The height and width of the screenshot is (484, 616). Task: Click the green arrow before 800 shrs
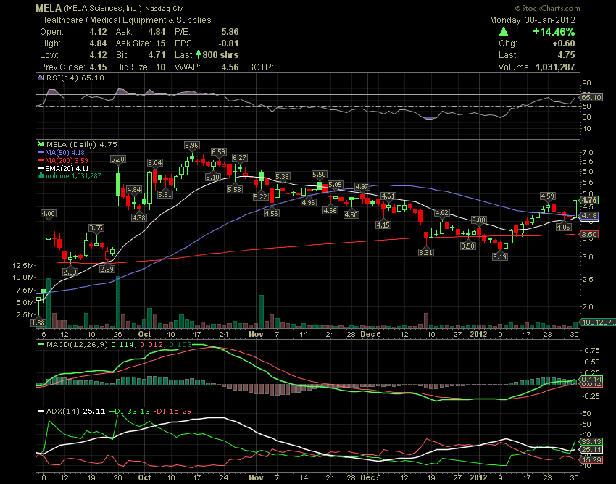click(199, 54)
